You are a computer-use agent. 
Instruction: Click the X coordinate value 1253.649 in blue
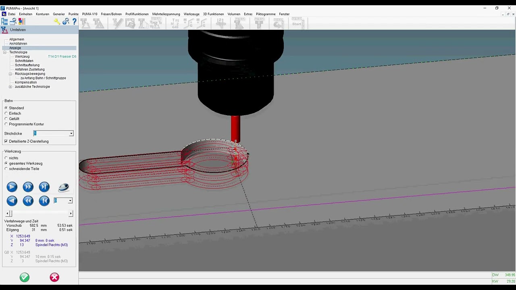tap(23, 236)
